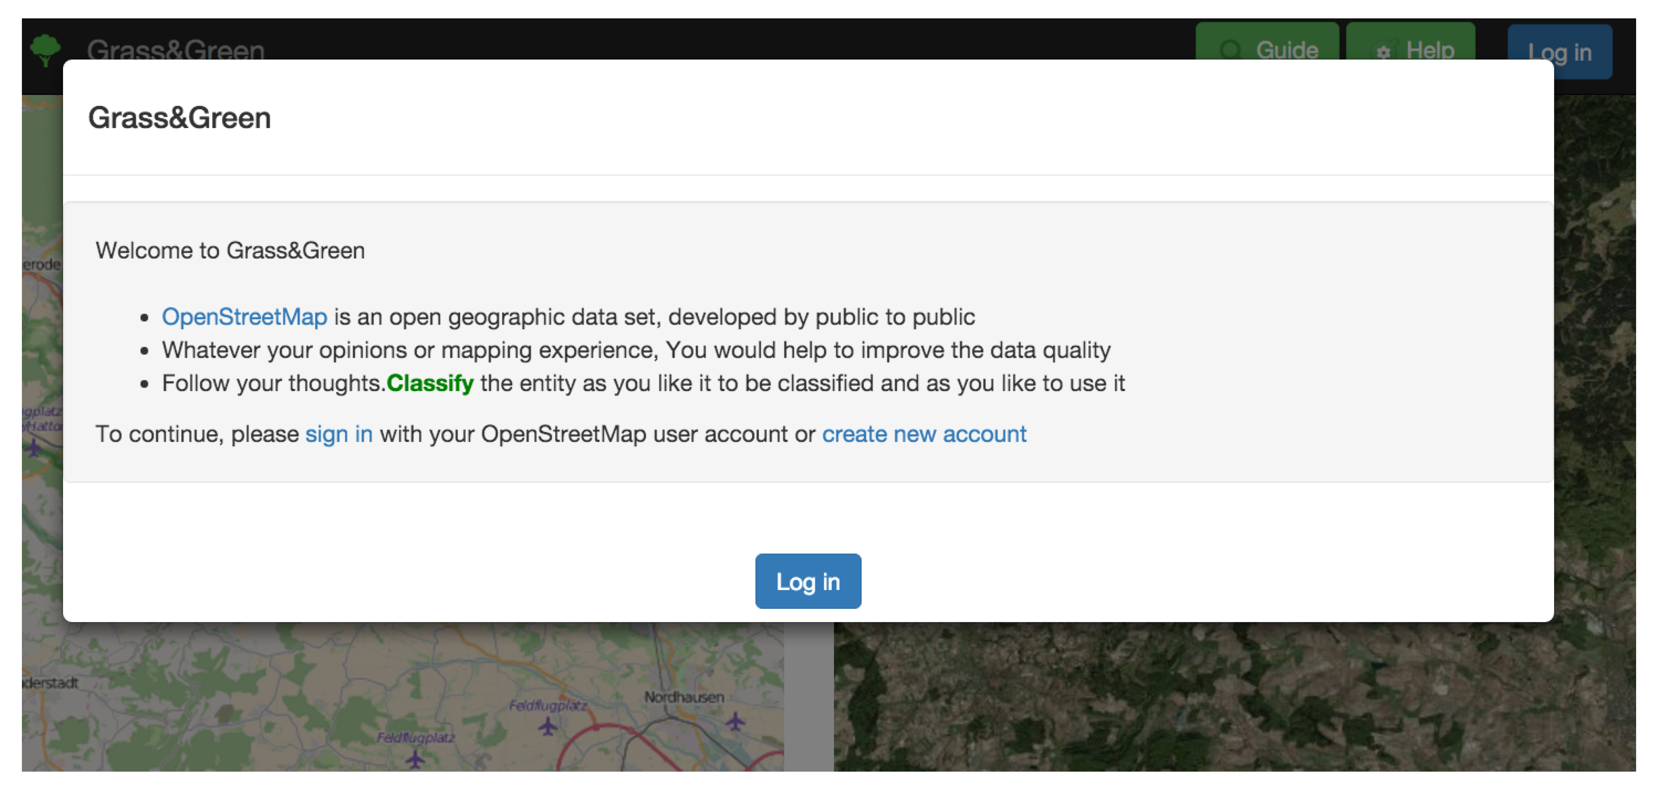Click the divider between map and satellite
The height and width of the screenshot is (797, 1658).
click(x=809, y=697)
